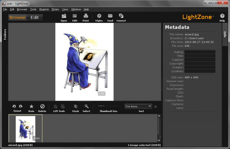230x149 pixels.
Task: Click the Location metadata field
Action: tap(200, 71)
